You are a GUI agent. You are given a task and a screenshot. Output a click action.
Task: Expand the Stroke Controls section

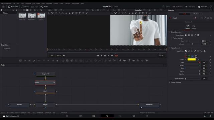[170, 82]
